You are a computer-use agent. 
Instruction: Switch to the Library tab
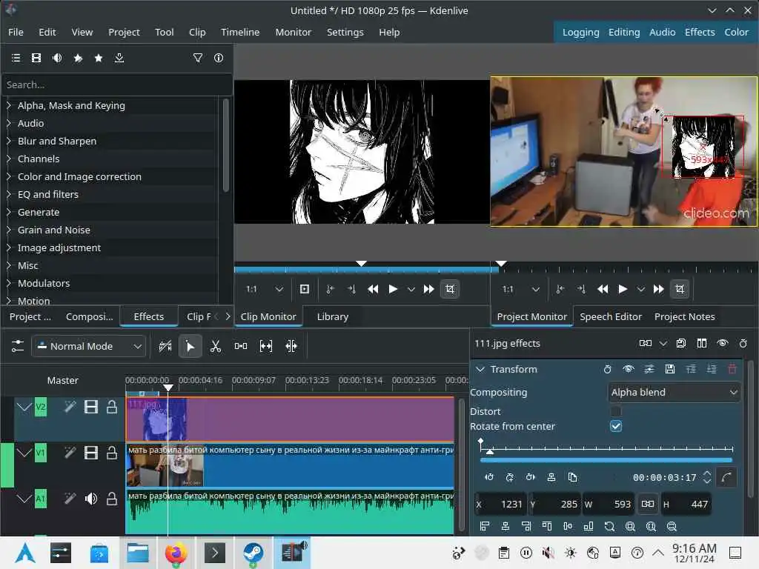(332, 316)
